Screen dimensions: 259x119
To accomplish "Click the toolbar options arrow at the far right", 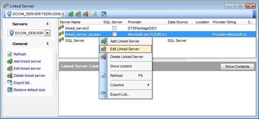I will pyautogui.click(x=254, y=16).
